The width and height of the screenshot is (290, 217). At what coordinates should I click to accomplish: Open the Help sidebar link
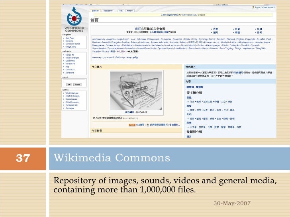tap(67, 67)
